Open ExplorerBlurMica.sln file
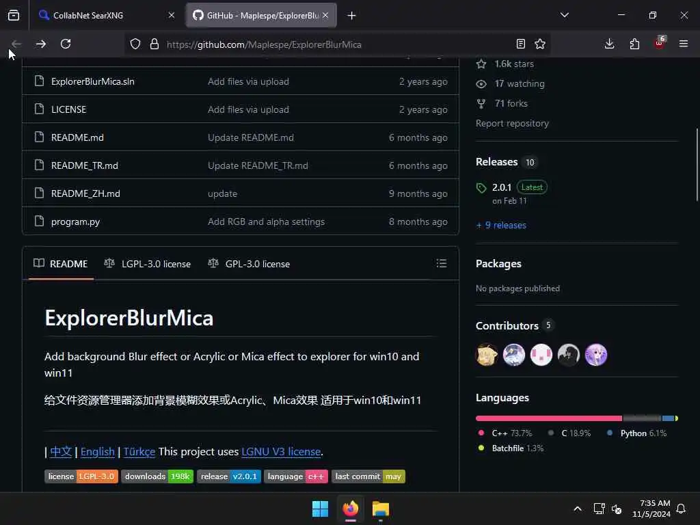This screenshot has width=700, height=525. click(x=92, y=82)
